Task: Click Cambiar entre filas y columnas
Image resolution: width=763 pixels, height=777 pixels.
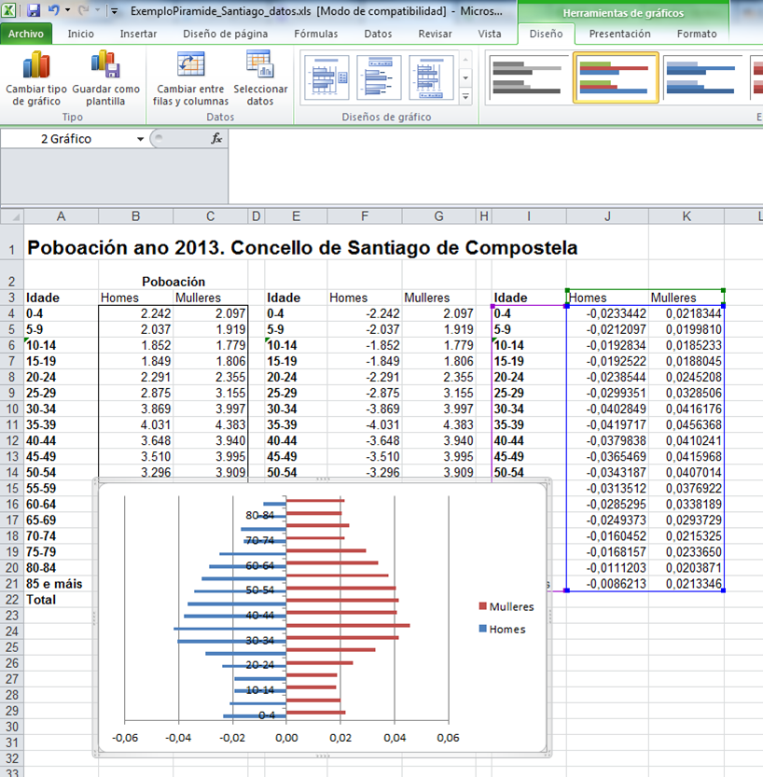Action: pyautogui.click(x=192, y=67)
